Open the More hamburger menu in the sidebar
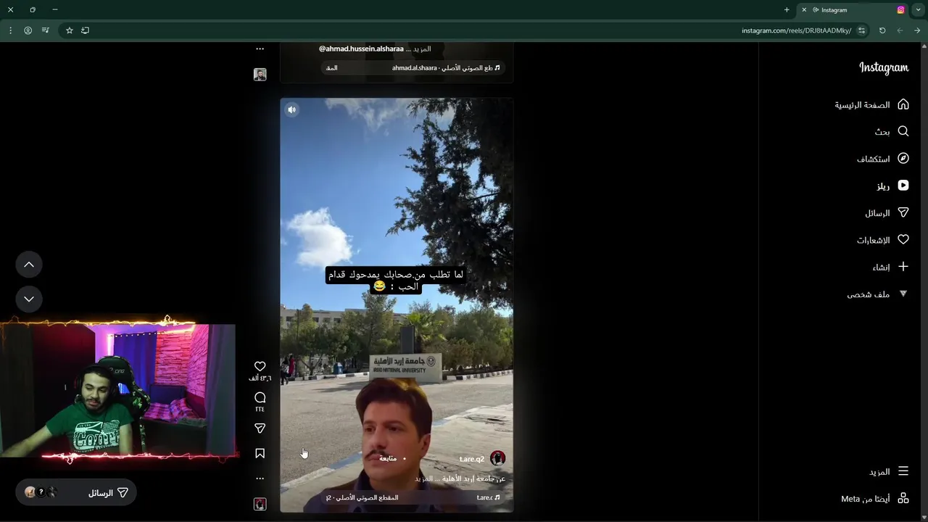 [889, 471]
